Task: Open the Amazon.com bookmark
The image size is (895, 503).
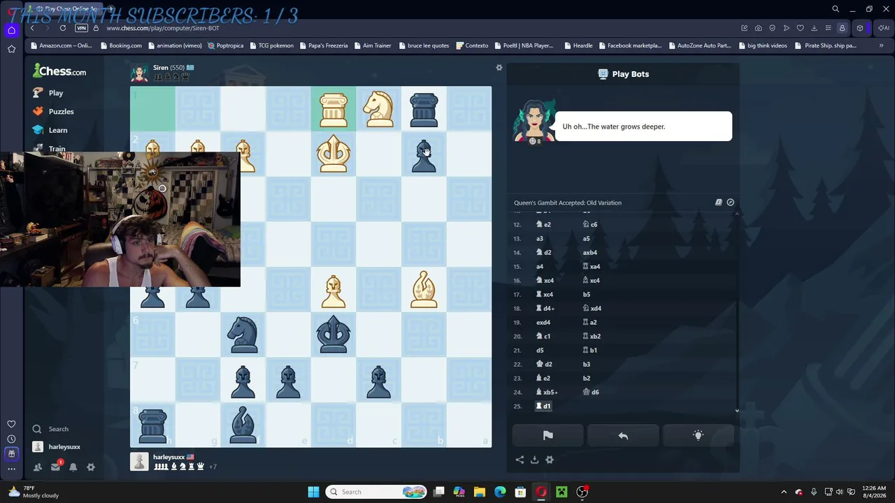Action: coord(62,46)
